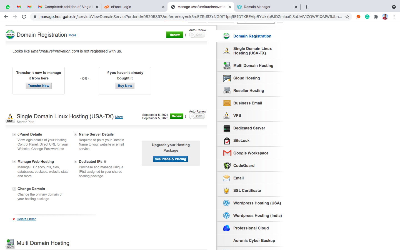Click the Starter Plan text
The height and width of the screenshot is (250, 400).
tap(26, 122)
